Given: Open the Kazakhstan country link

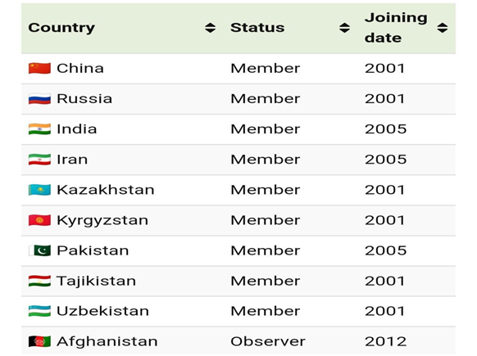Looking at the screenshot, I should pyautogui.click(x=106, y=190).
